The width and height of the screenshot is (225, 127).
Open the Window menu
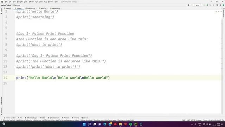(51, 2)
